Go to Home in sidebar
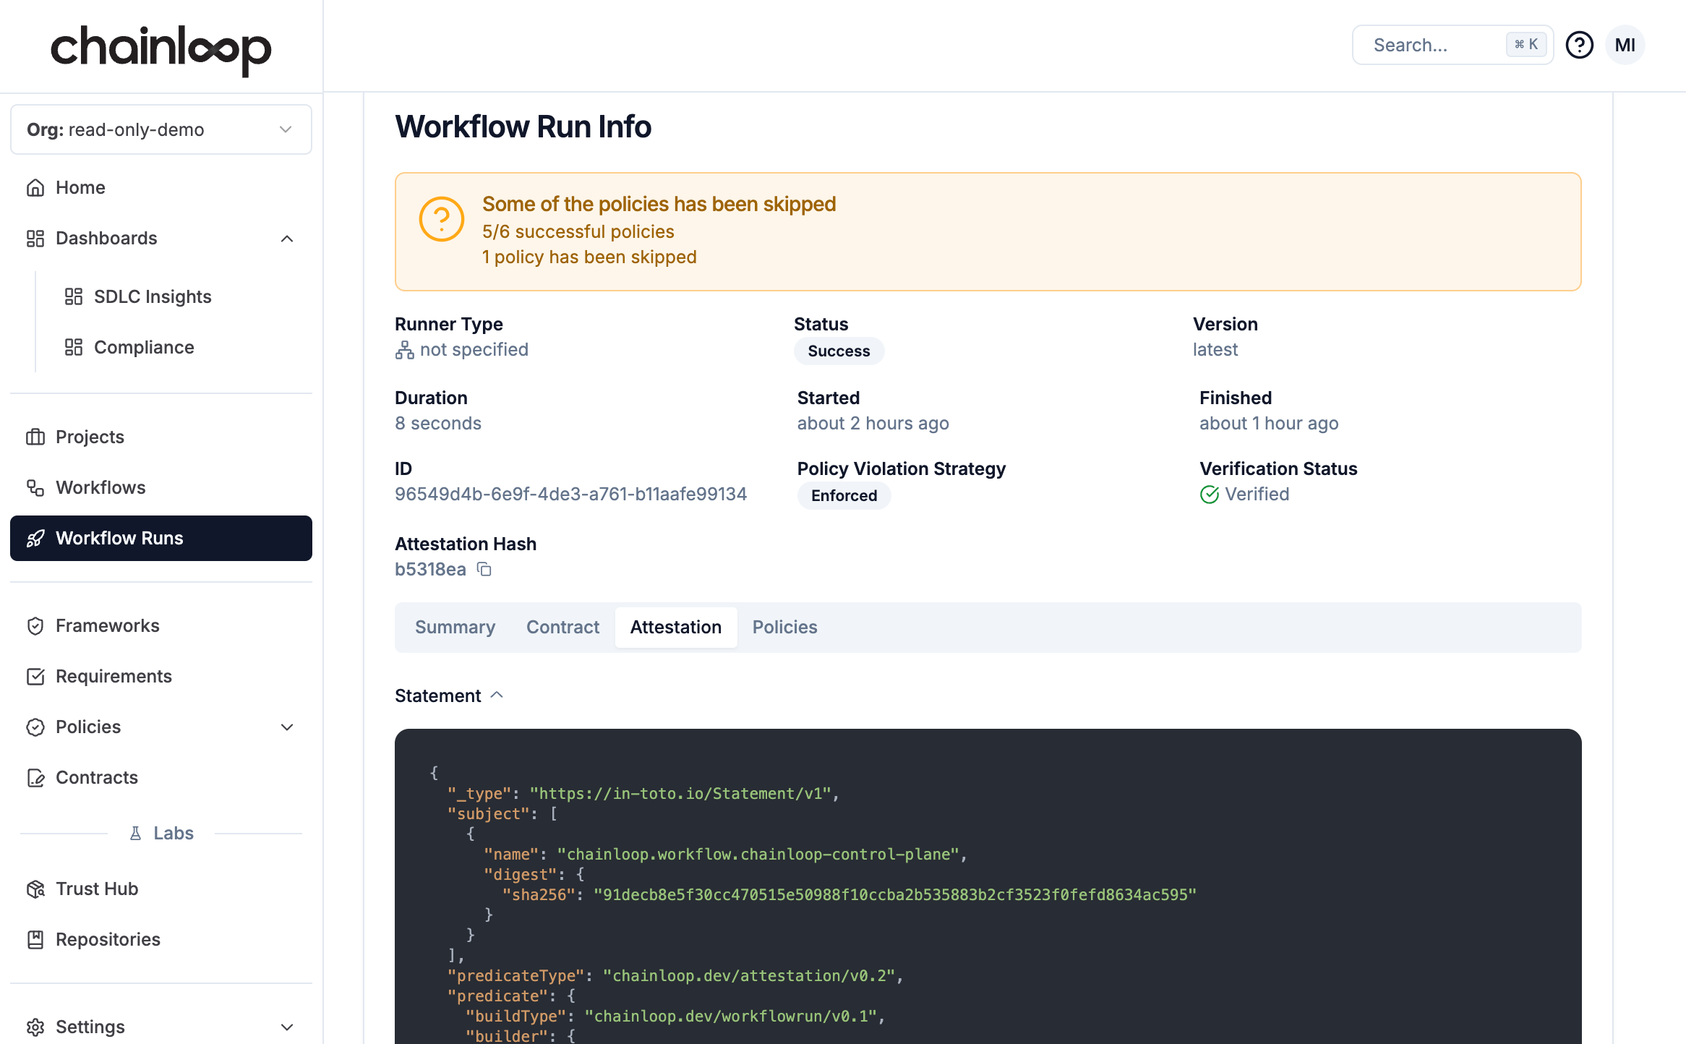The image size is (1686, 1044). coord(161,187)
